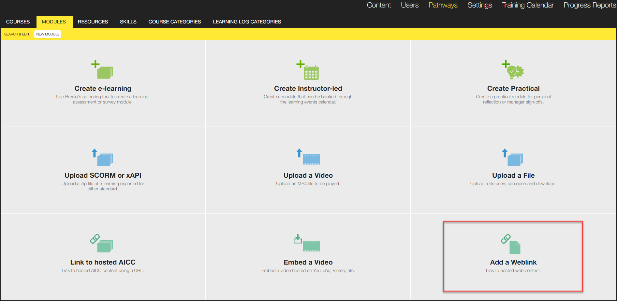Click 'Link to hosted web content' text

513,270
